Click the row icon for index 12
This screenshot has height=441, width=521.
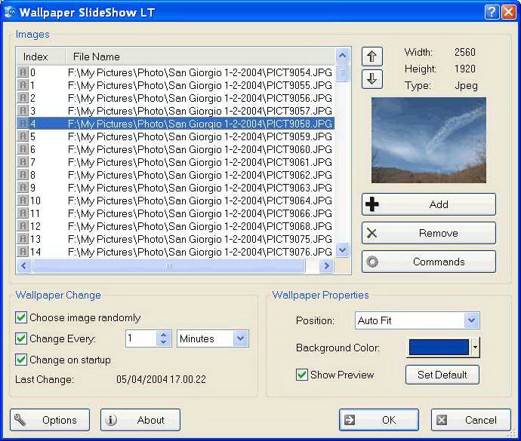[x=23, y=226]
